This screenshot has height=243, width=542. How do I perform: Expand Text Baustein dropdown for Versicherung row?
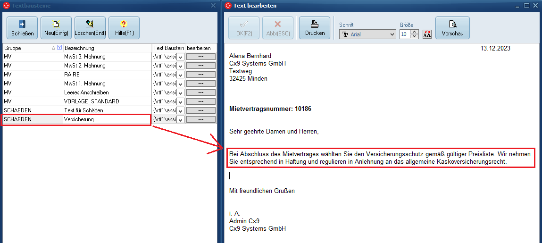(x=180, y=120)
